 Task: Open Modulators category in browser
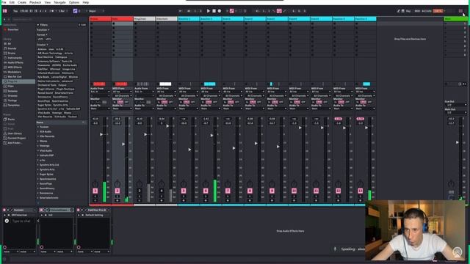click(14, 72)
